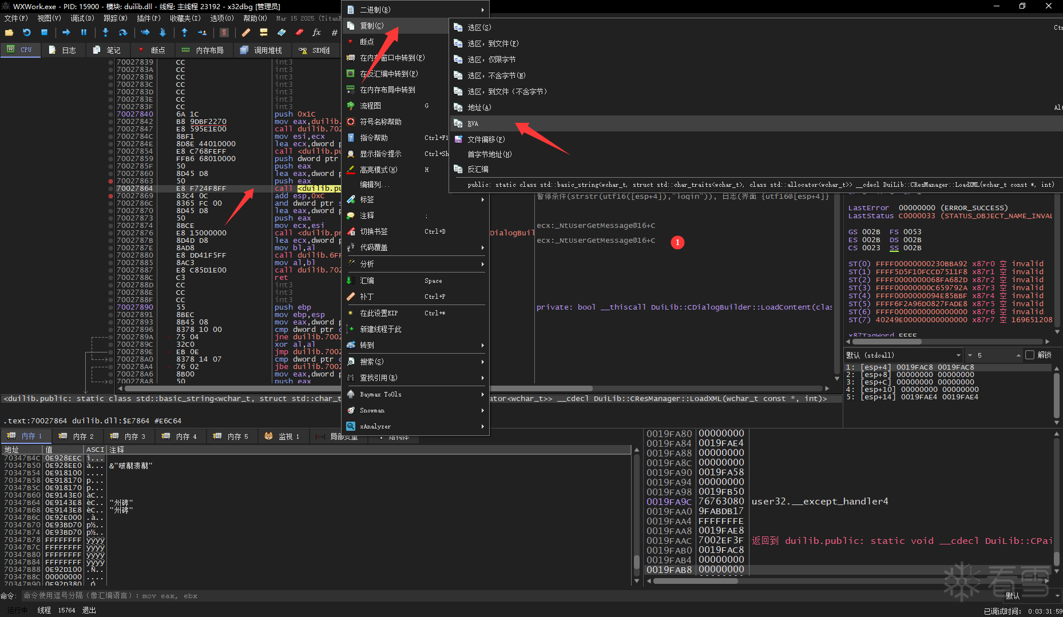Open file with the folder icon
Image resolution: width=1063 pixels, height=617 pixels.
[x=9, y=33]
